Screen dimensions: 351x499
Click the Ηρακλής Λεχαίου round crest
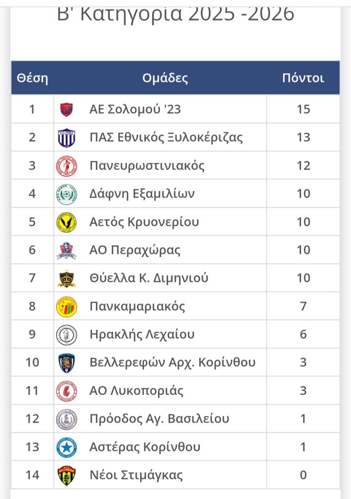coord(66,335)
